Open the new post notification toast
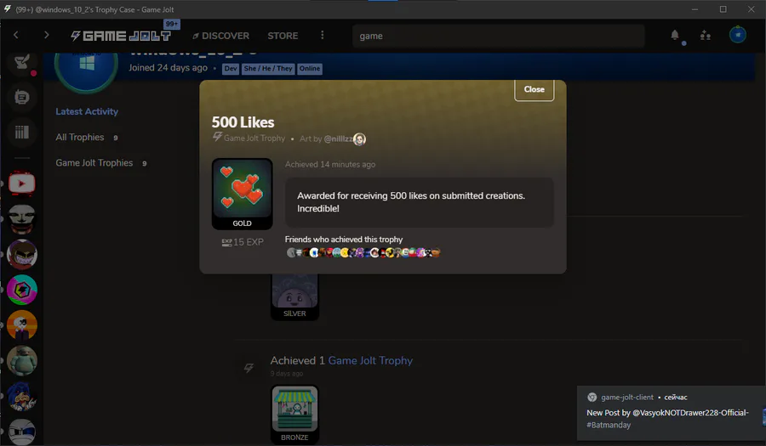Viewport: 766px width, 446px height. click(672, 413)
